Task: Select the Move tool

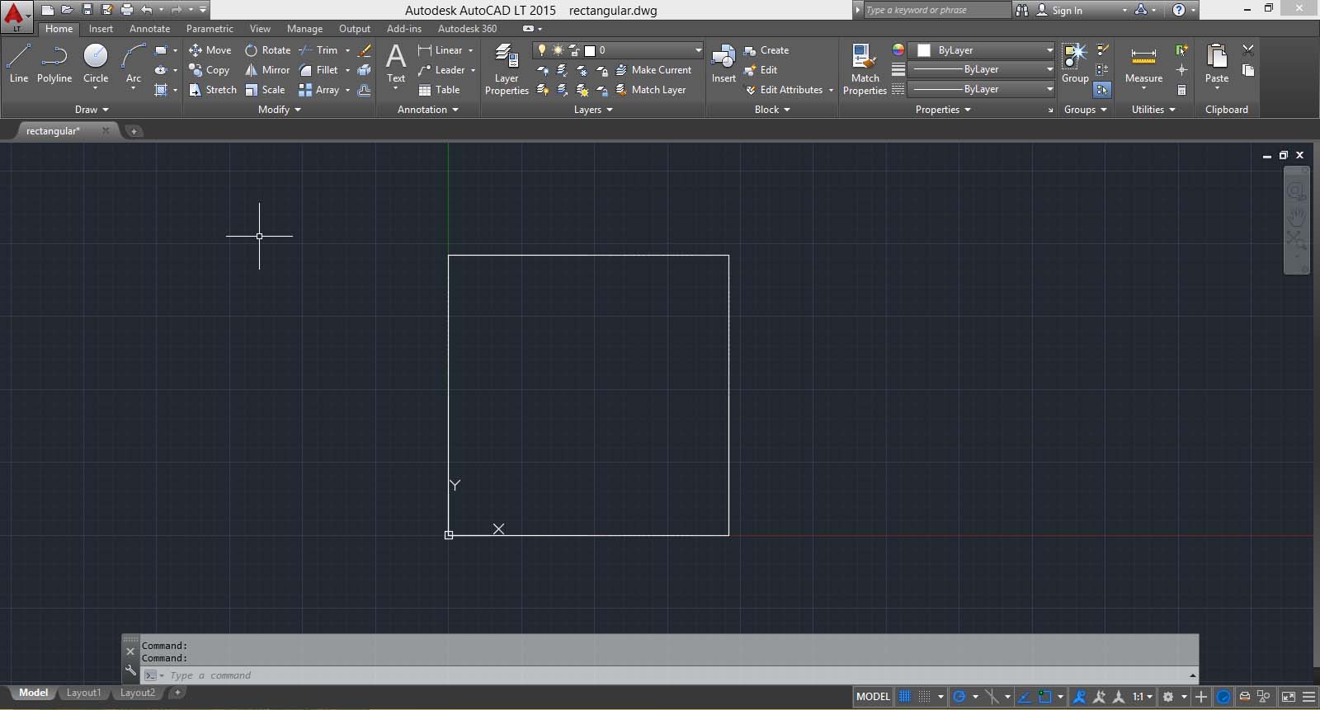Action: coord(210,50)
